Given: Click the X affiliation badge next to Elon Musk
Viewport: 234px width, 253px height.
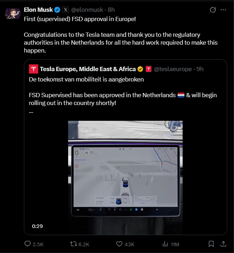Looking at the screenshot, I should coord(66,10).
